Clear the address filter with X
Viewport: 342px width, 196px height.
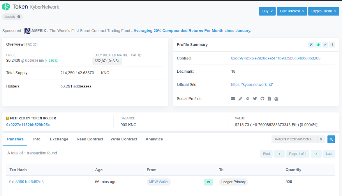pyautogui.click(x=321, y=139)
